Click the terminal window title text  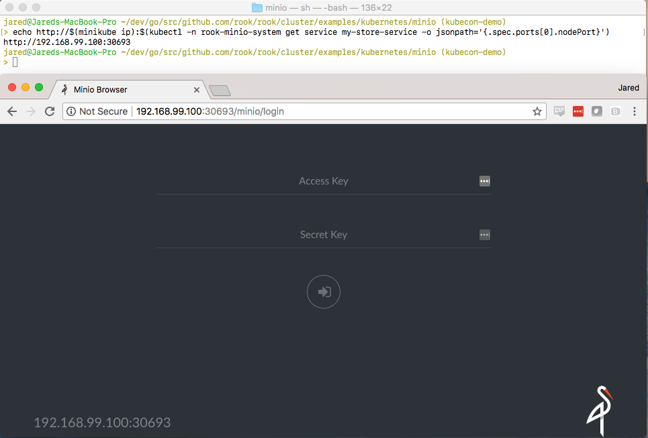coord(328,7)
